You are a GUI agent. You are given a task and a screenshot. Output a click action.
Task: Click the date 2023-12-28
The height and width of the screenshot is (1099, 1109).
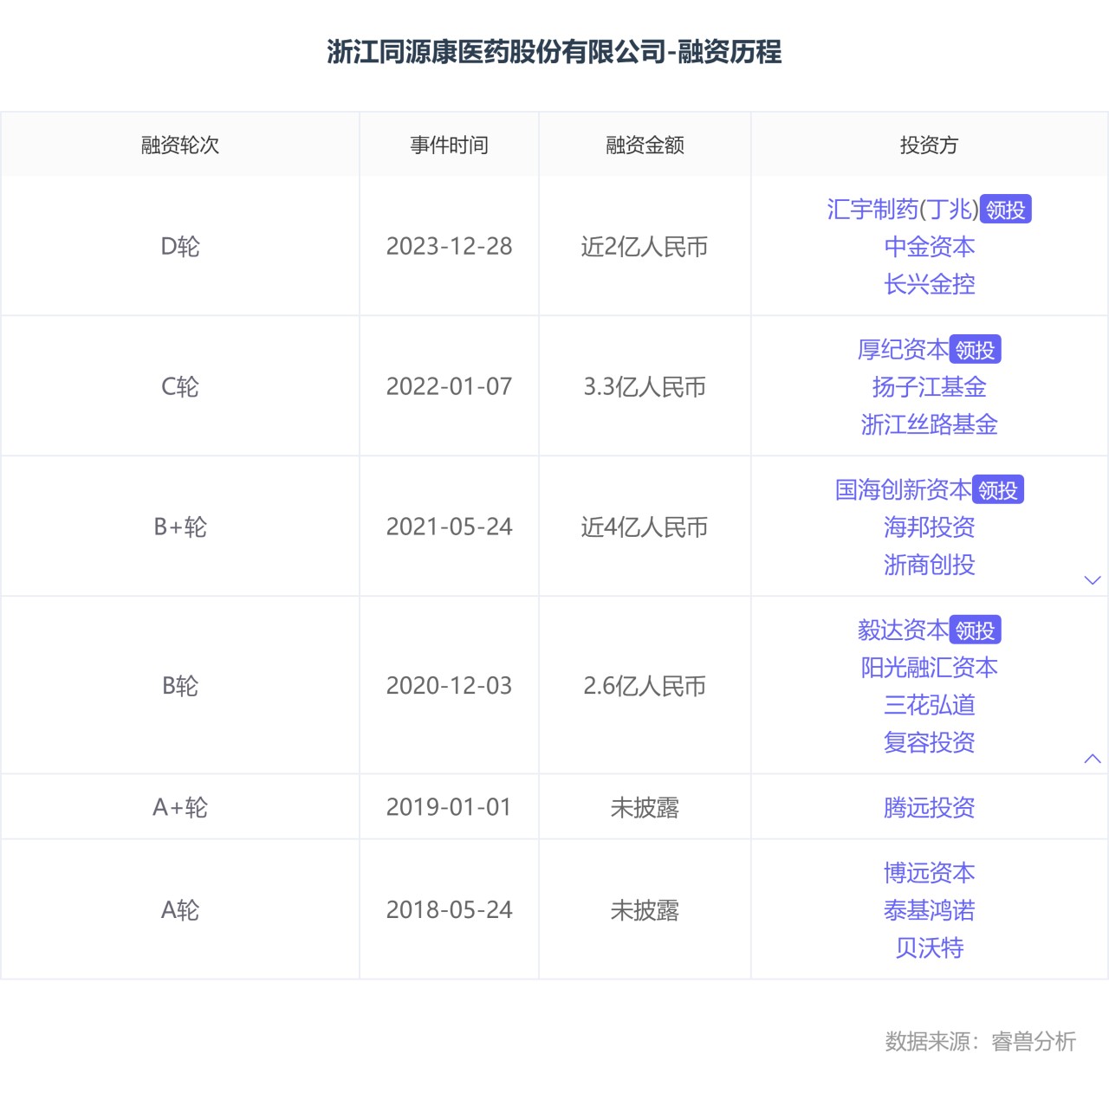[449, 247]
